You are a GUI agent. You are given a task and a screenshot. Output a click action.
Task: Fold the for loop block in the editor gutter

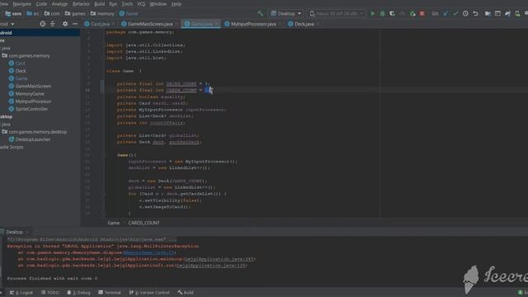pyautogui.click(x=103, y=194)
